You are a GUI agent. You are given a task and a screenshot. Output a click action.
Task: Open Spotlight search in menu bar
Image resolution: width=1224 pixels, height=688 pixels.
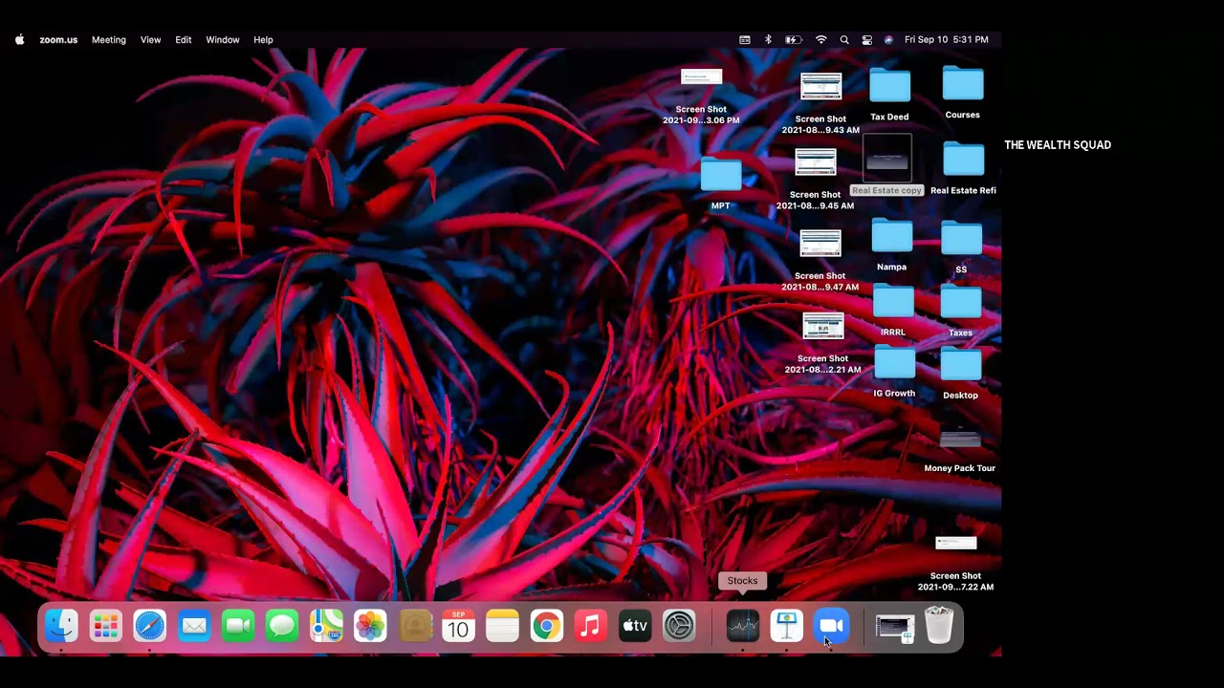pyautogui.click(x=844, y=40)
